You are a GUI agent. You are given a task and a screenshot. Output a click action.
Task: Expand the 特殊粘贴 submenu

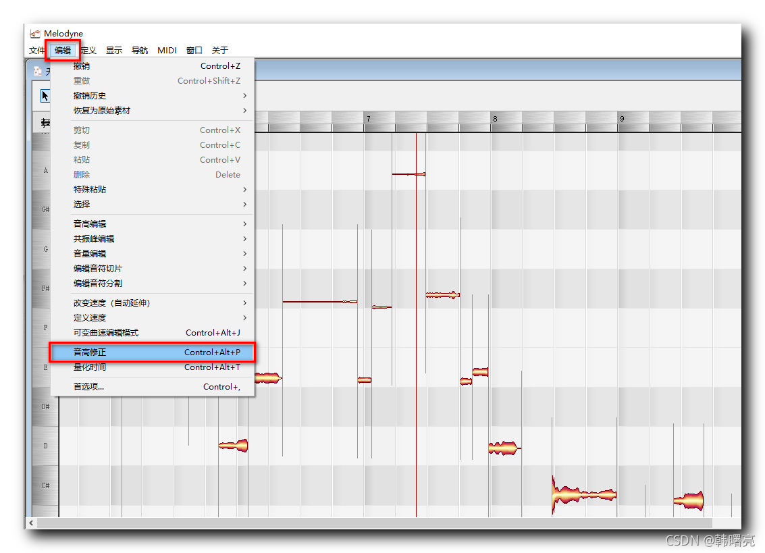(x=153, y=189)
